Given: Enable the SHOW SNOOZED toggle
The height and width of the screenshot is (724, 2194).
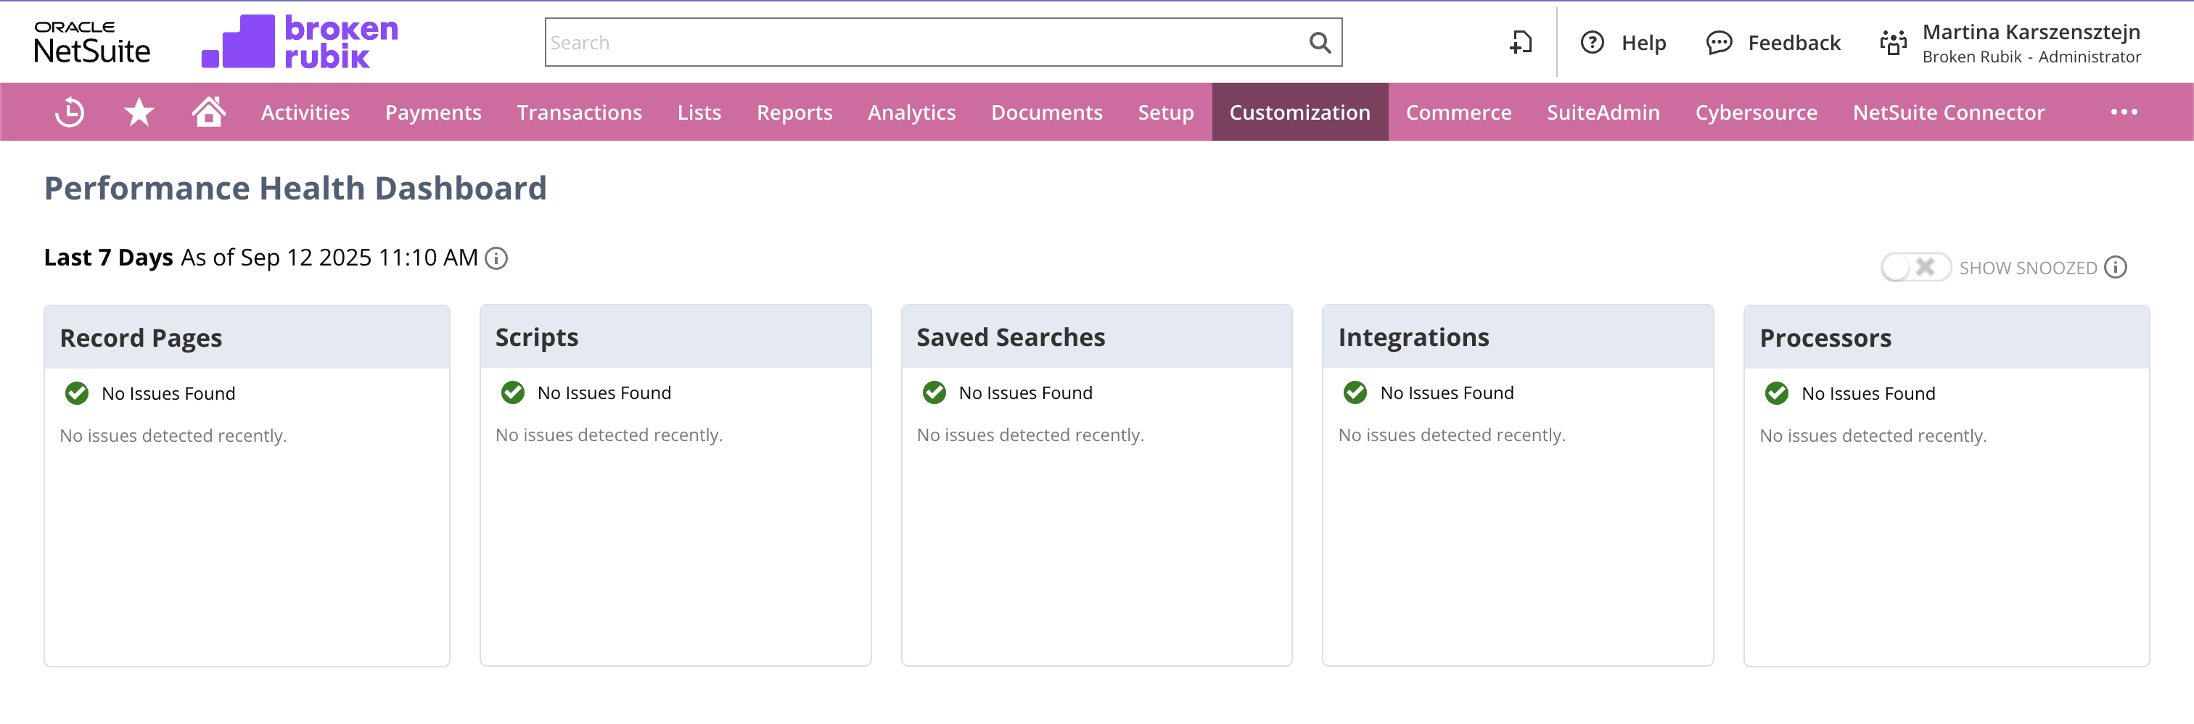Looking at the screenshot, I should click(1915, 266).
